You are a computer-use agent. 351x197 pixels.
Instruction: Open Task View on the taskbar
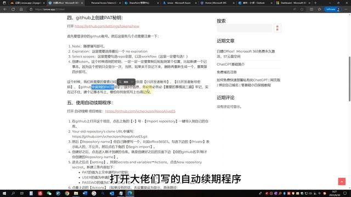coord(22,193)
